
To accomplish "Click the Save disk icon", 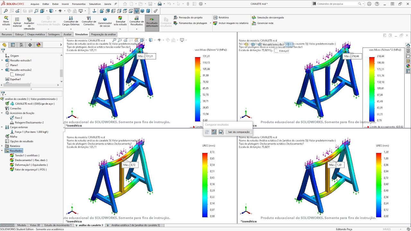I will (x=150, y=4).
